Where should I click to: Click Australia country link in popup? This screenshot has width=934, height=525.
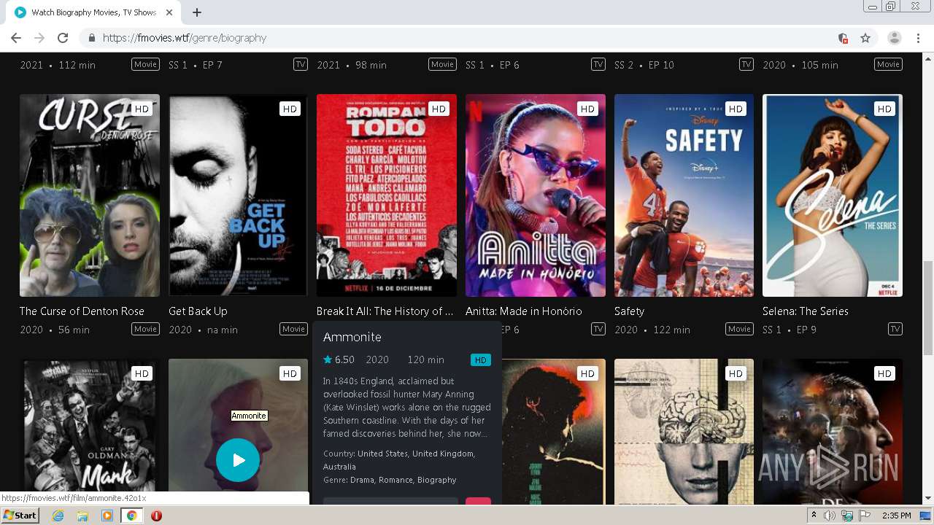point(339,467)
